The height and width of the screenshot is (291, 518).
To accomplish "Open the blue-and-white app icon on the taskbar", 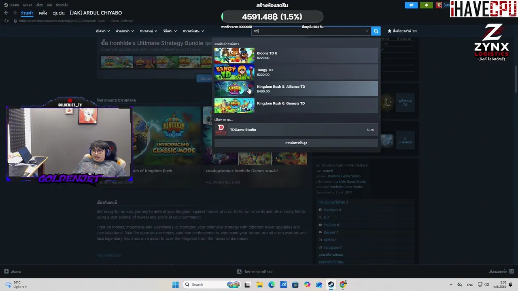I will coord(283,285).
